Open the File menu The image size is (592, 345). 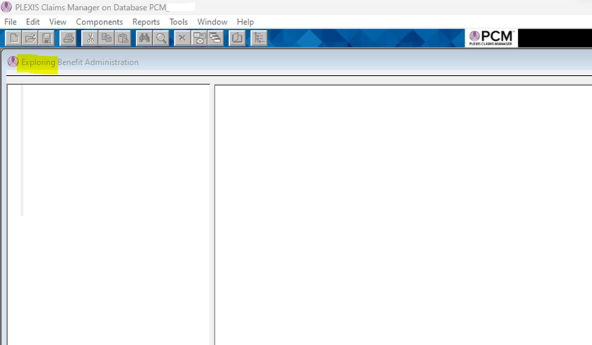(x=10, y=22)
